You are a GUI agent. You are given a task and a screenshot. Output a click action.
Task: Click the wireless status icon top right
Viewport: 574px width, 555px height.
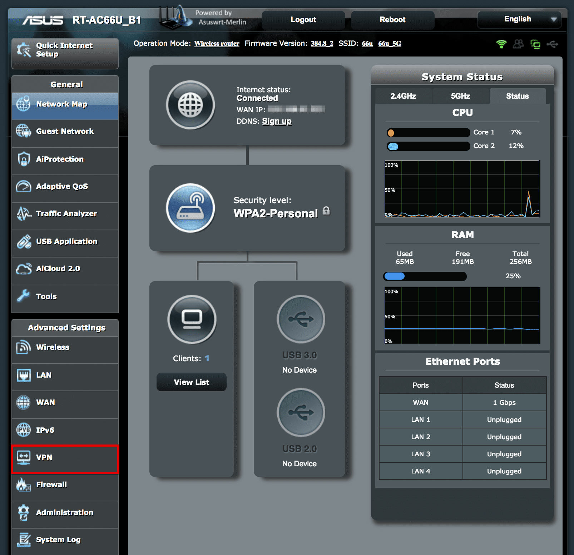coord(501,44)
